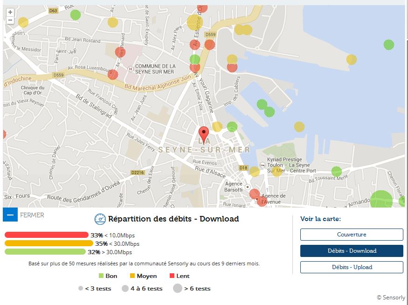
Task: Click the yellow 35% download speed bar
Action: point(49,243)
